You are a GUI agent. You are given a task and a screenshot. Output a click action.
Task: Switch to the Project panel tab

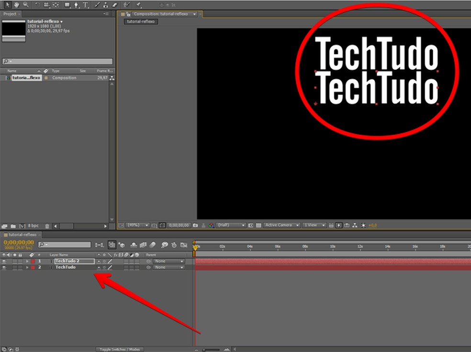point(10,14)
